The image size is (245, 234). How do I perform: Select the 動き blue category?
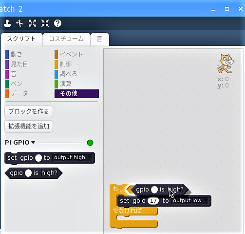(x=16, y=54)
